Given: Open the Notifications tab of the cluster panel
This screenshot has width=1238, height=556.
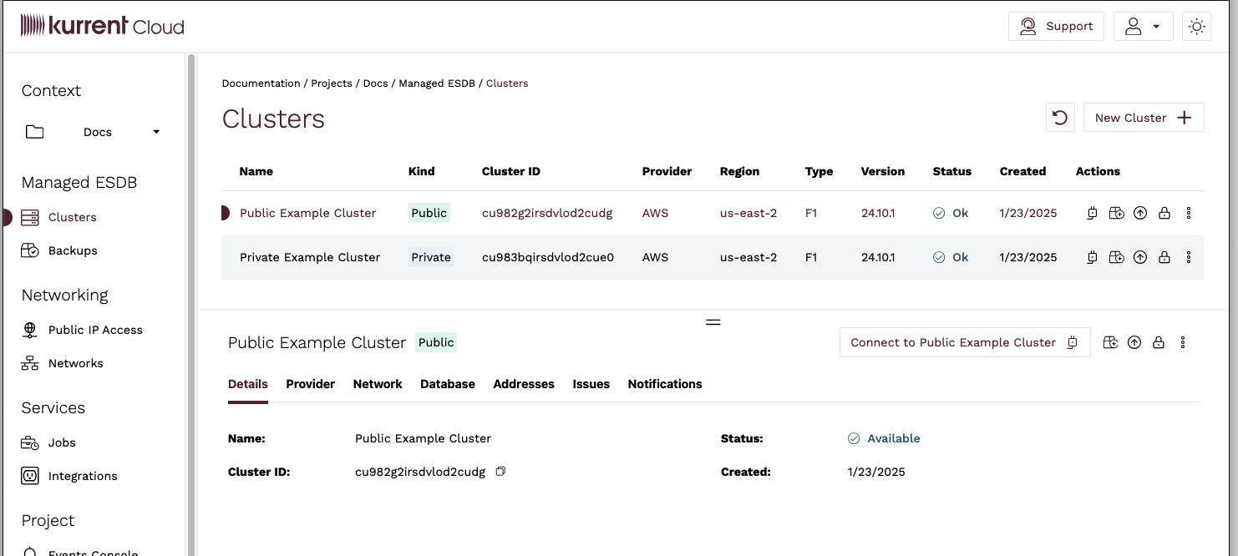Looking at the screenshot, I should [665, 384].
